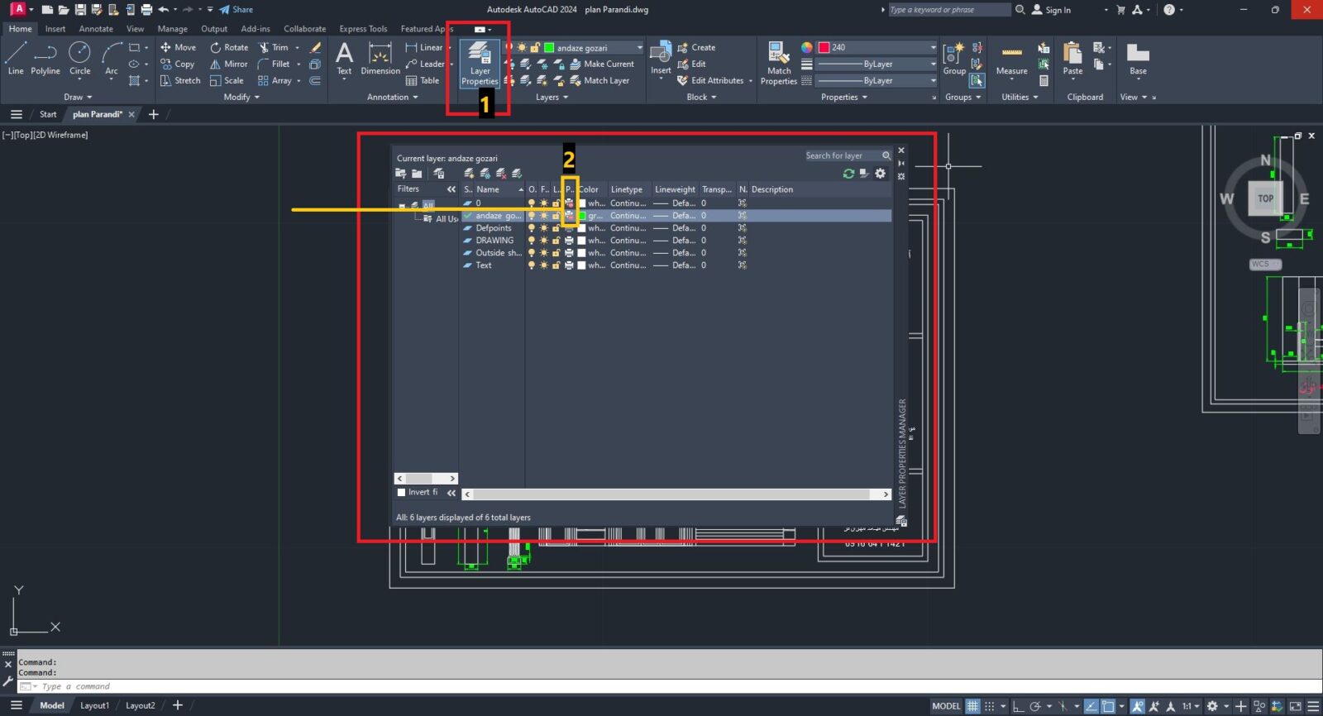
Task: Freeze the Defpoints layer
Action: click(x=544, y=228)
